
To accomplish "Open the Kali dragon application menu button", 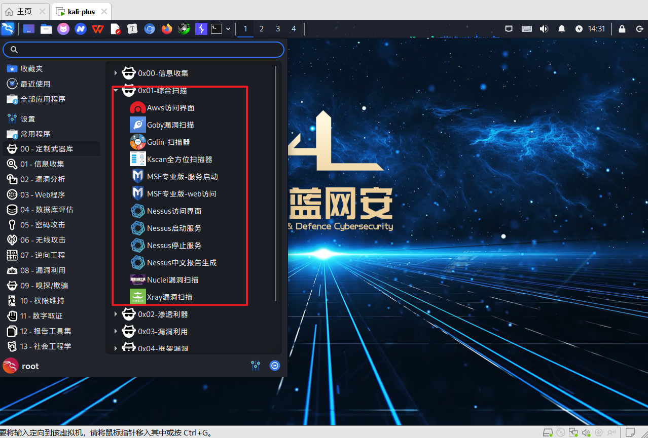I will (8, 29).
